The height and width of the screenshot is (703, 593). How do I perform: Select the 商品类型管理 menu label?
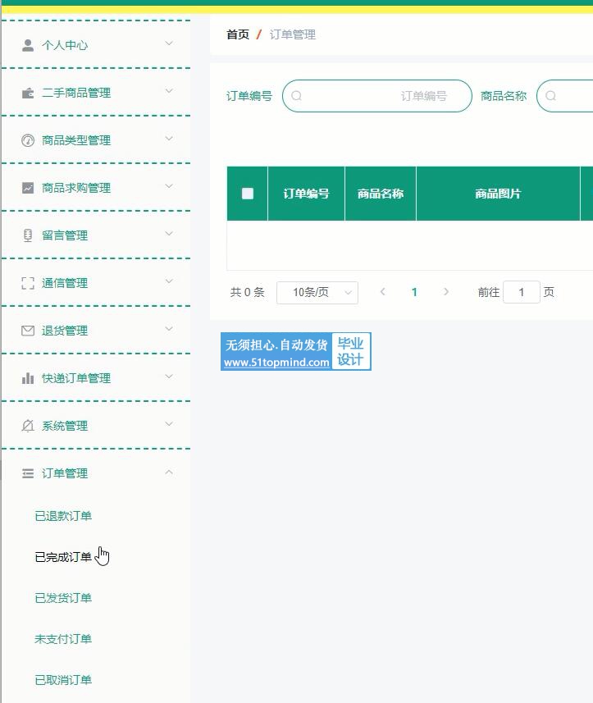[x=76, y=140]
